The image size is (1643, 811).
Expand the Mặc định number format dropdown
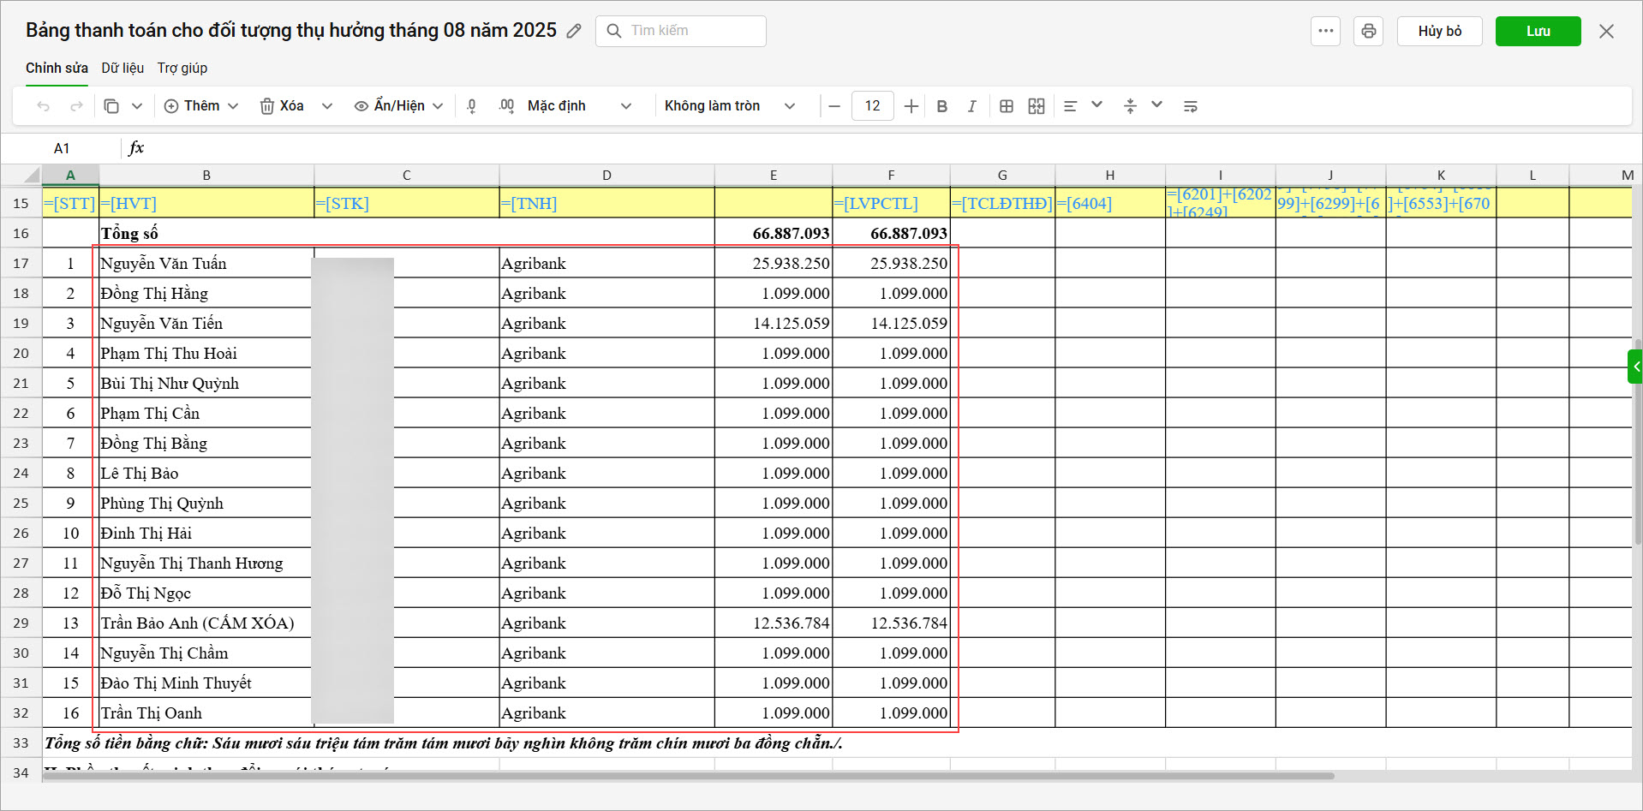pos(578,106)
